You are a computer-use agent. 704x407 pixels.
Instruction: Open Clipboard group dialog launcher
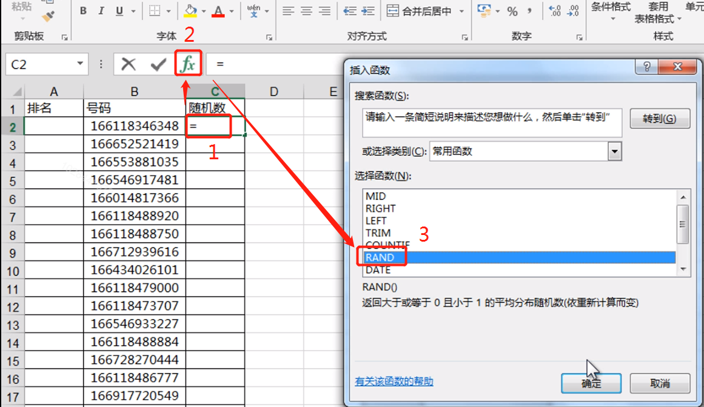pyautogui.click(x=65, y=38)
